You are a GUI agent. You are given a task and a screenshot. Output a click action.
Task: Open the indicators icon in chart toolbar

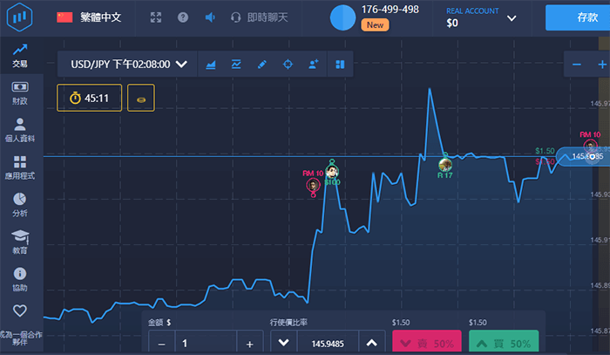click(x=236, y=64)
